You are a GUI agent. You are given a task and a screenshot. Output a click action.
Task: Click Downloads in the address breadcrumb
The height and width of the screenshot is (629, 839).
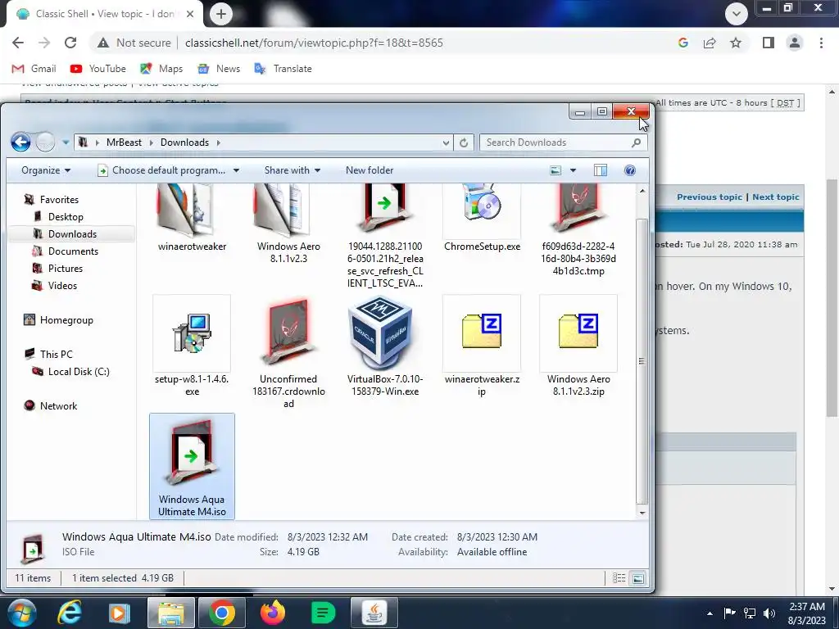click(x=184, y=143)
